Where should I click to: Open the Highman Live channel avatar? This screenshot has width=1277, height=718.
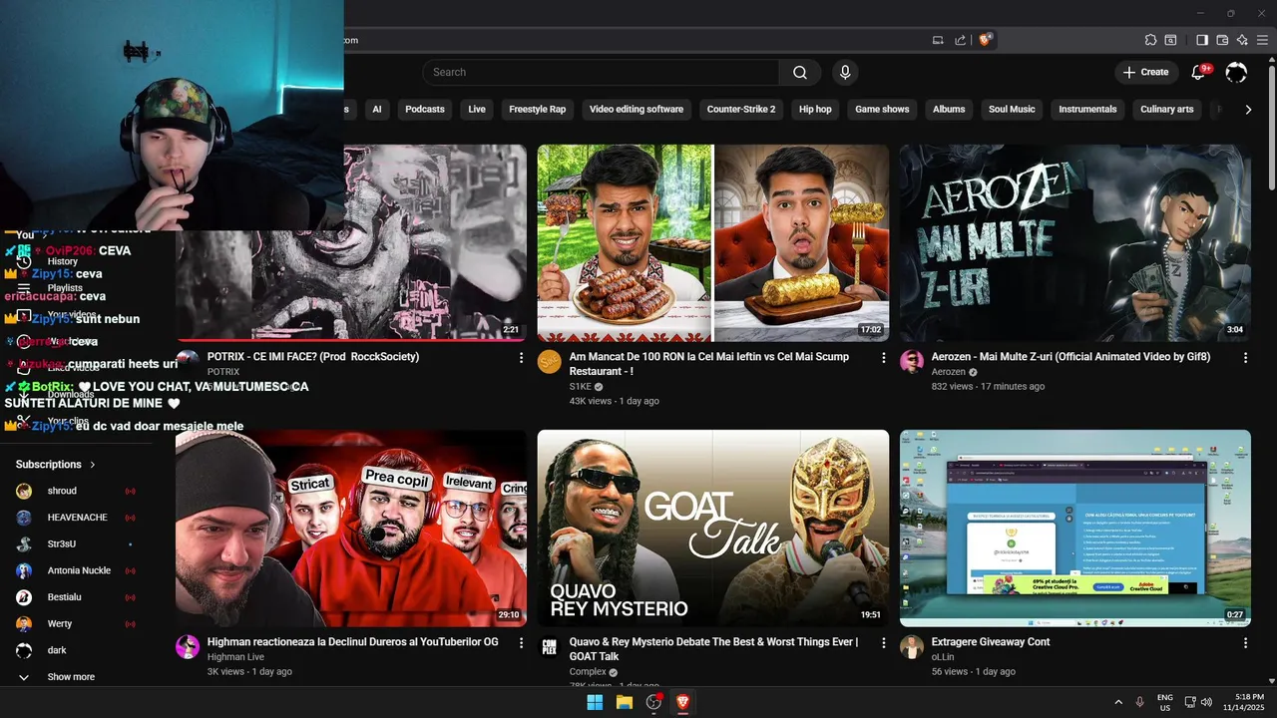tap(188, 646)
